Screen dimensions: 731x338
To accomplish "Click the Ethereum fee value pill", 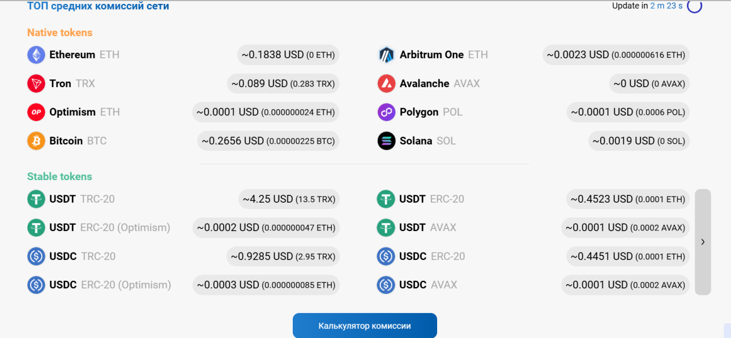I will [x=288, y=54].
